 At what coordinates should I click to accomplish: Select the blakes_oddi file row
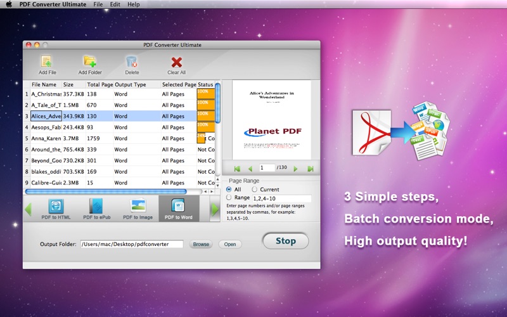(119, 171)
